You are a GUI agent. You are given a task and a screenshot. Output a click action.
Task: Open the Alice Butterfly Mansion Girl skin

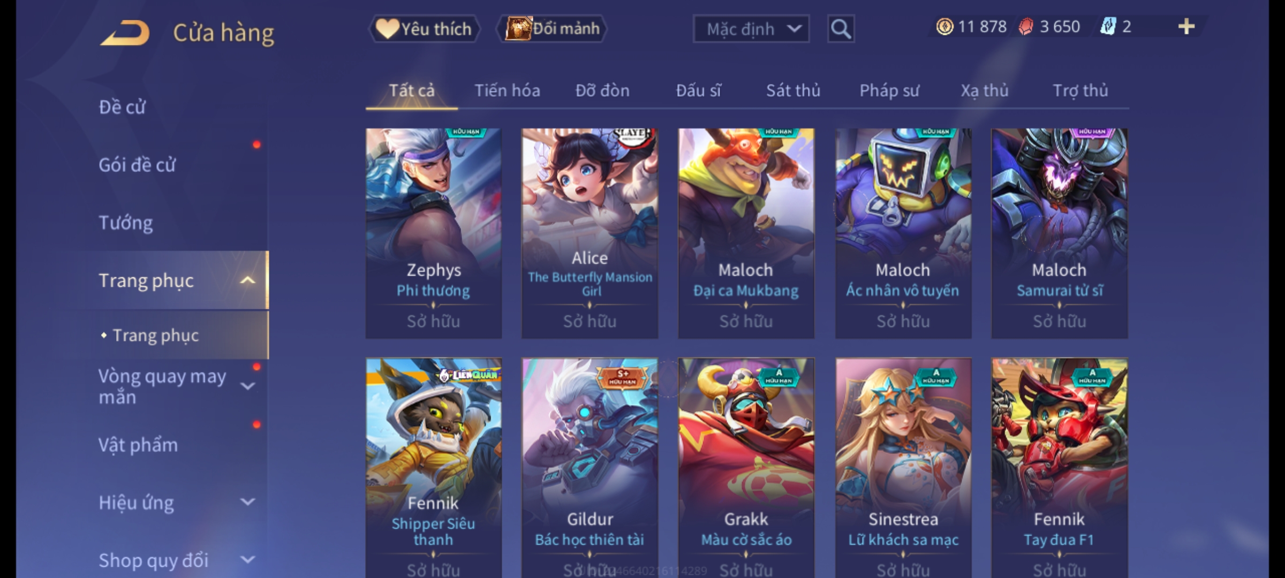click(x=590, y=233)
